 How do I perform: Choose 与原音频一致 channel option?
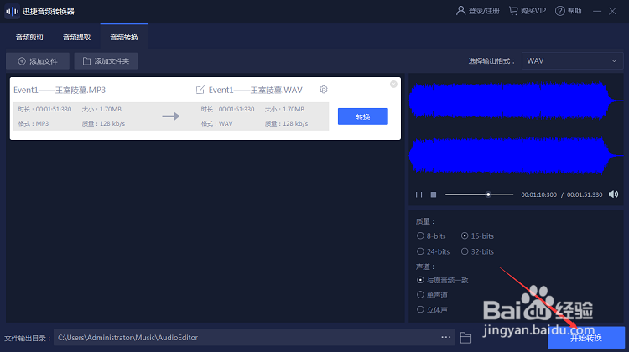(443, 280)
